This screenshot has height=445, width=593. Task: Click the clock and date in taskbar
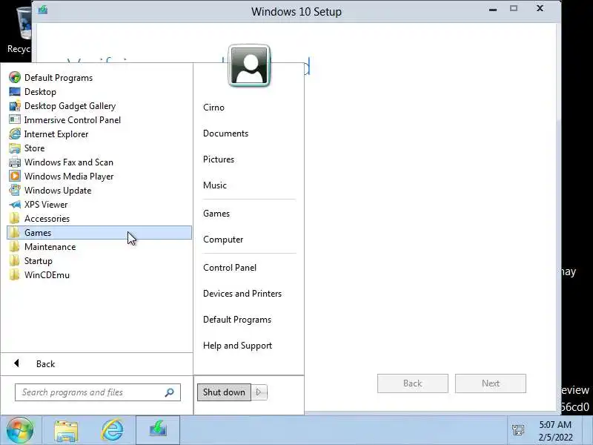(555, 431)
